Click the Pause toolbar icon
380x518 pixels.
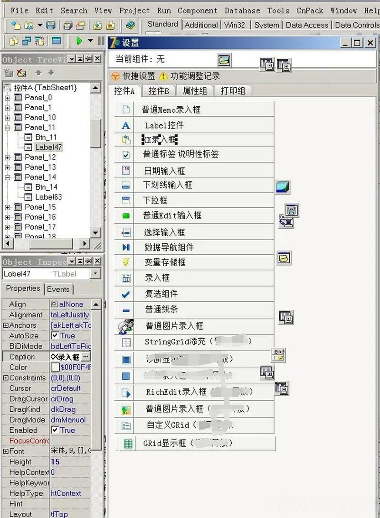click(x=101, y=41)
